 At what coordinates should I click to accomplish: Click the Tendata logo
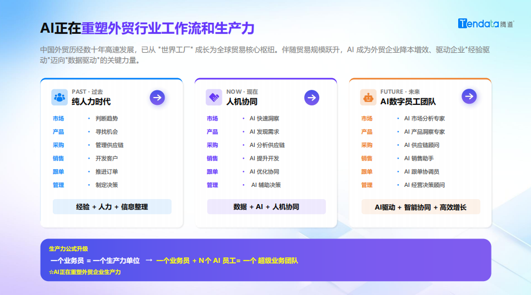click(486, 23)
